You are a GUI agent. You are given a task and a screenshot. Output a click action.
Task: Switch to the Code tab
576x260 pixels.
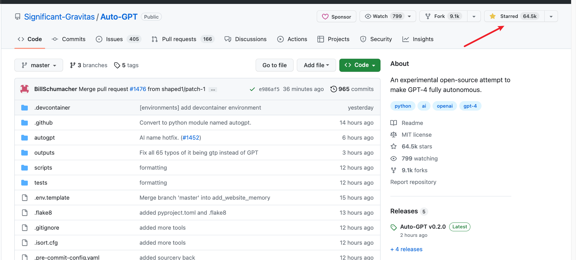[30, 39]
